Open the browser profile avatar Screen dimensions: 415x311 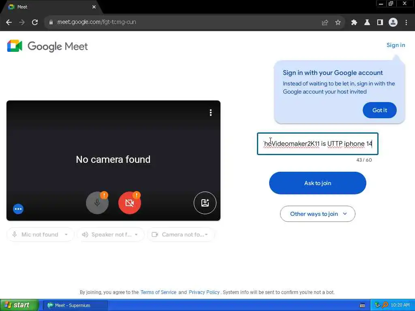[393, 23]
